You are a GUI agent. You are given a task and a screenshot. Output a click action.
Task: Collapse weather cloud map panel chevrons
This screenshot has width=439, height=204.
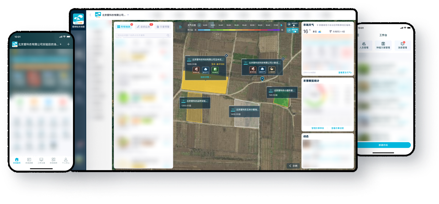click(x=180, y=27)
